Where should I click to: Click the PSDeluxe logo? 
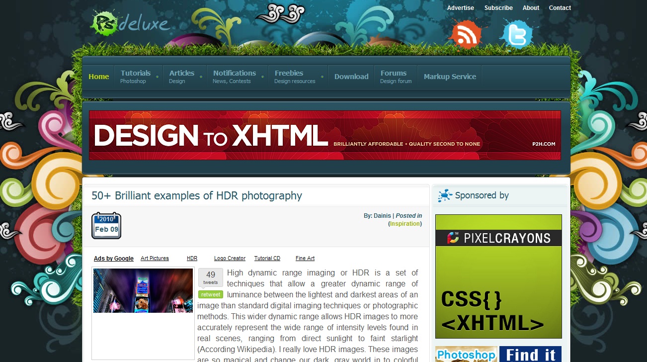tap(130, 23)
